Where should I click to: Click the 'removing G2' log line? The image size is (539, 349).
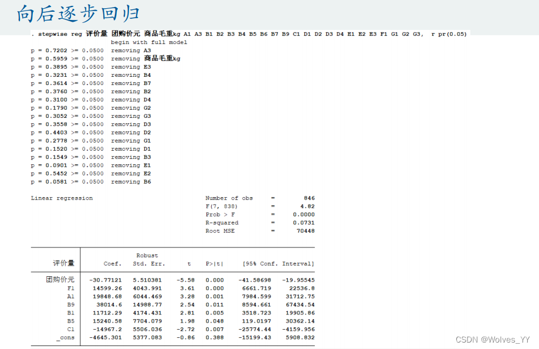point(91,108)
